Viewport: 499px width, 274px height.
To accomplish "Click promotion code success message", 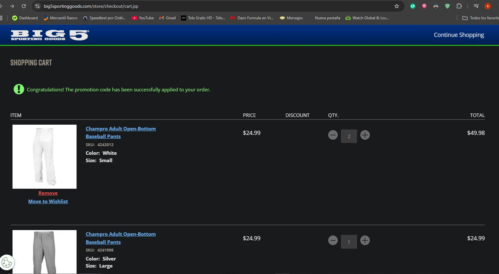I will pos(118,89).
